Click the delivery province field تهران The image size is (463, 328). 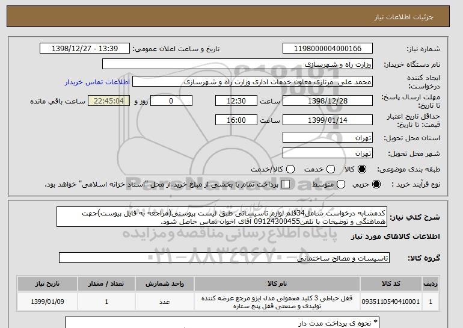click(328, 138)
